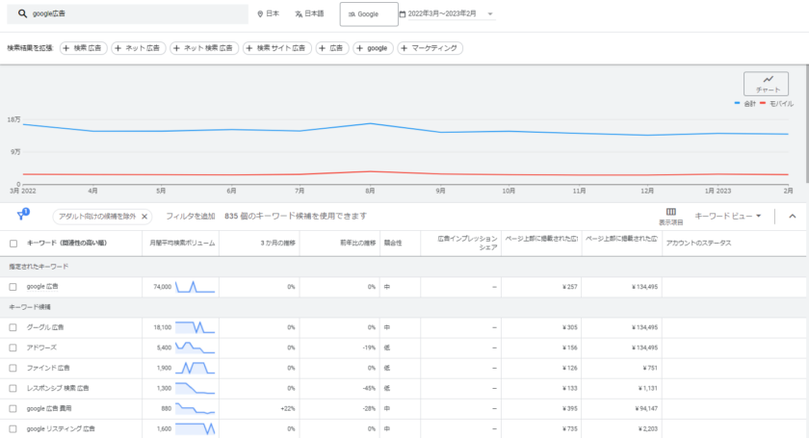Sort by 3 か月の推移 column
Screen dimensions: 809x438
[x=277, y=243]
